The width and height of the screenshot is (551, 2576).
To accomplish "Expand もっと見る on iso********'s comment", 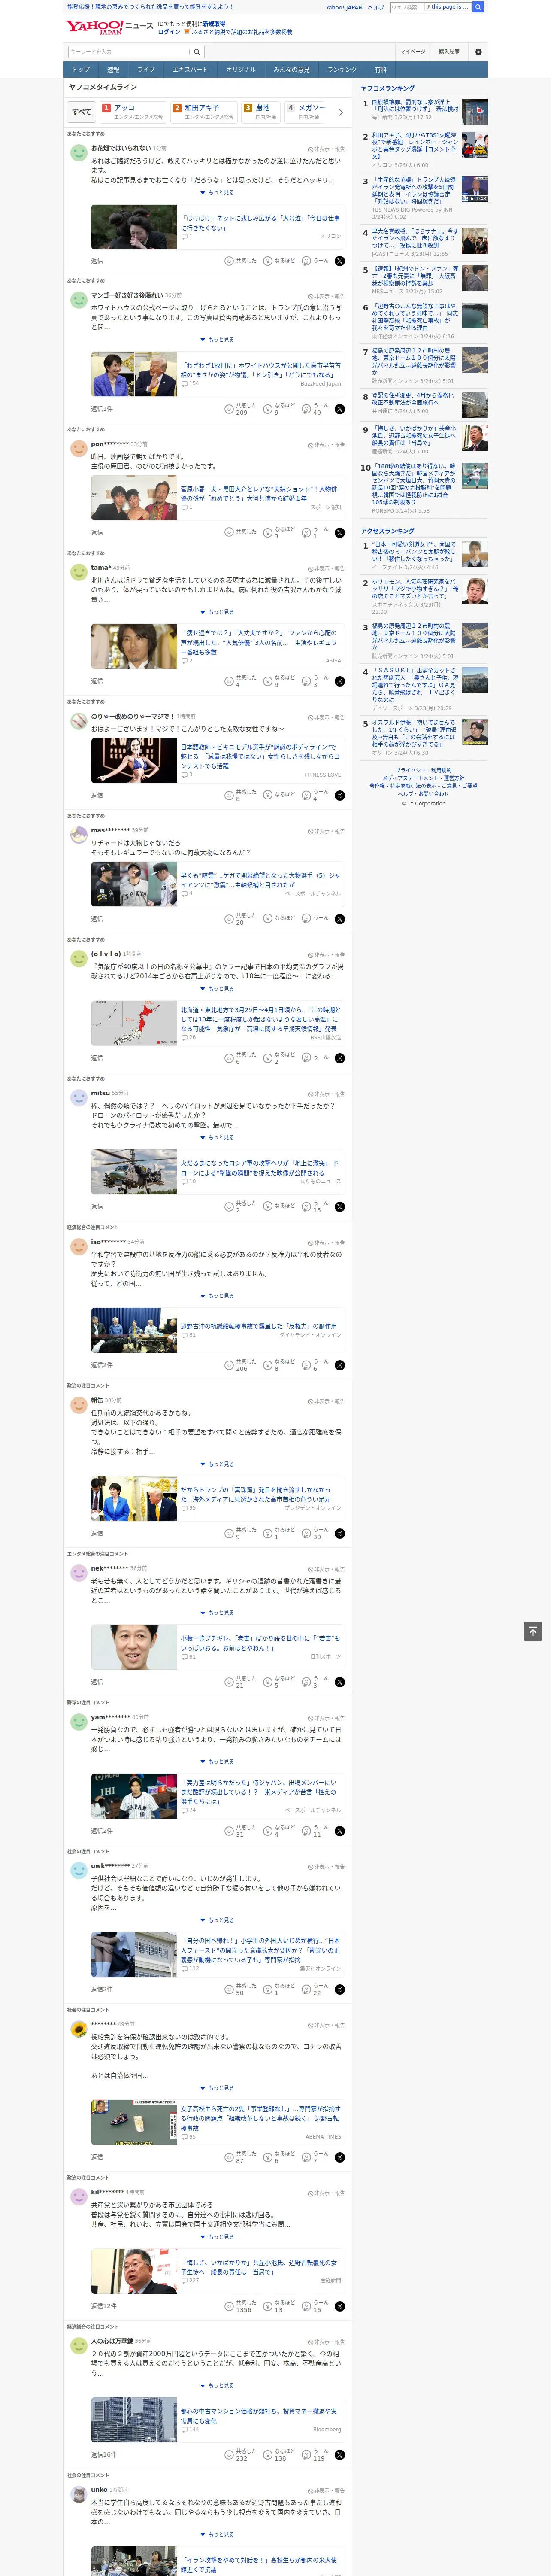I will tap(217, 1296).
